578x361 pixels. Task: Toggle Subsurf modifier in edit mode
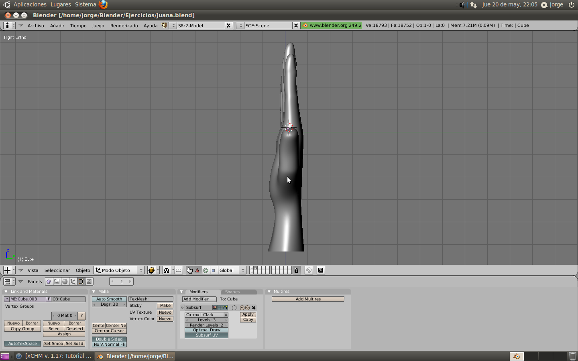click(225, 308)
